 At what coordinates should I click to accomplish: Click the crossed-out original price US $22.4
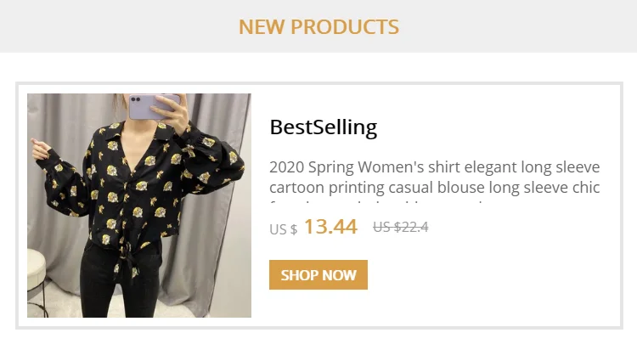(400, 227)
